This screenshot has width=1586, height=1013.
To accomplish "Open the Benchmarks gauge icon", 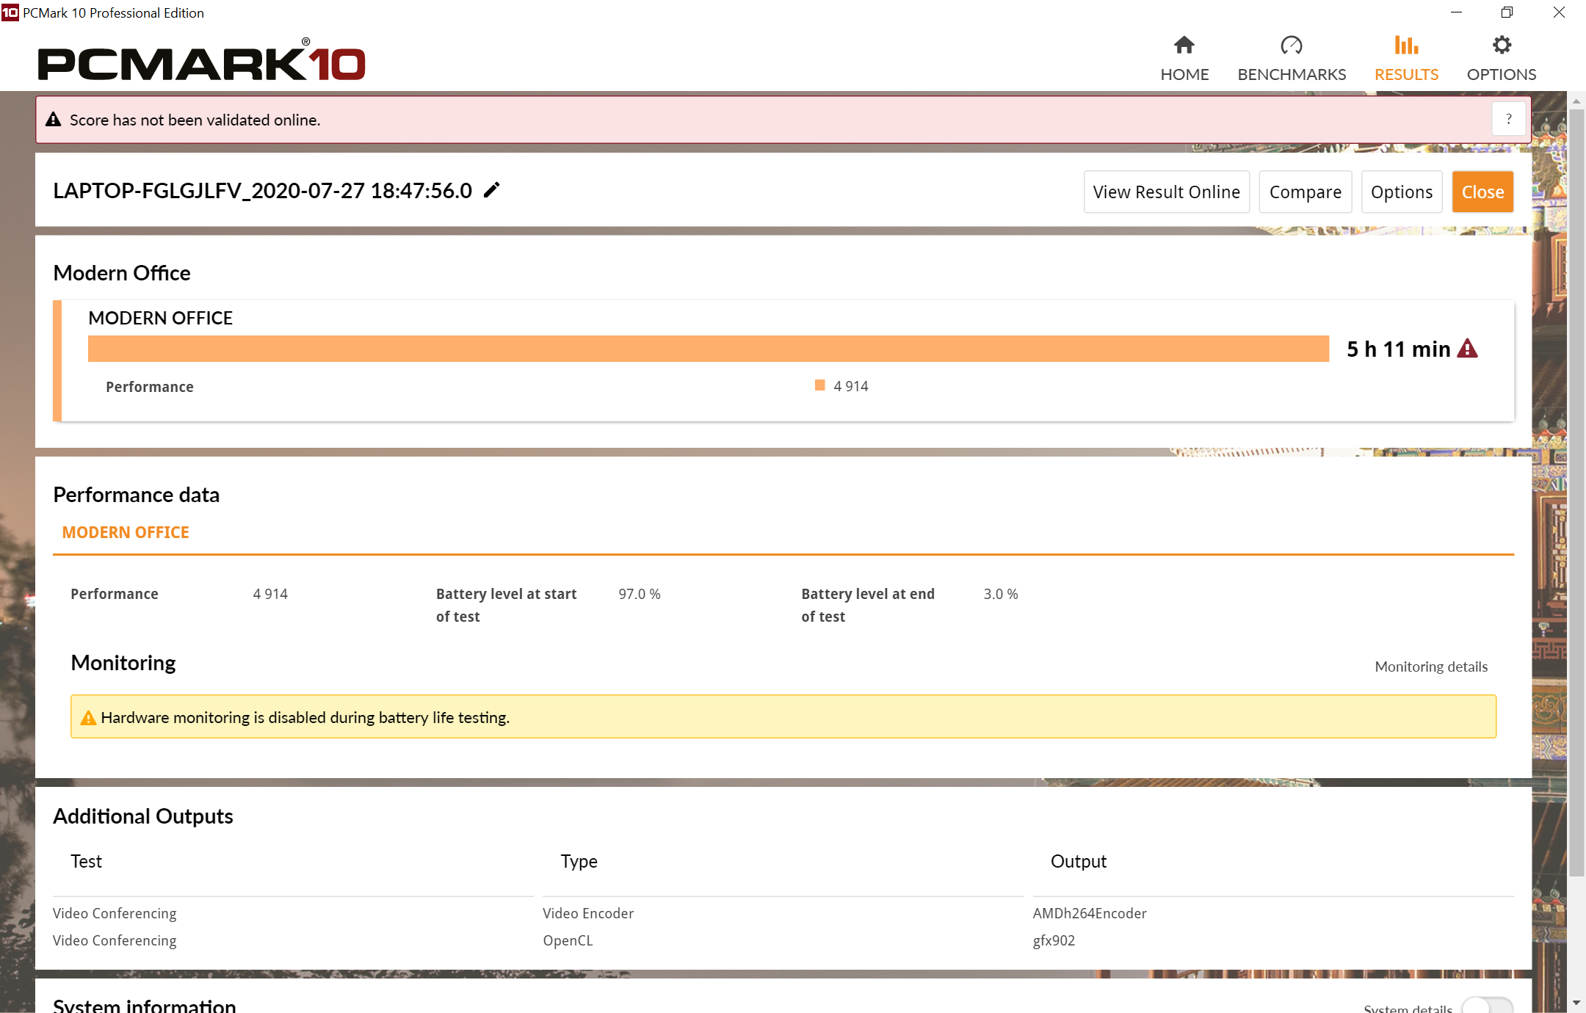I will click(1292, 46).
